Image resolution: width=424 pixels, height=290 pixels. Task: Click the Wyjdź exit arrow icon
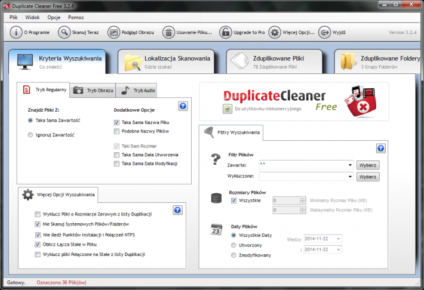click(x=324, y=32)
